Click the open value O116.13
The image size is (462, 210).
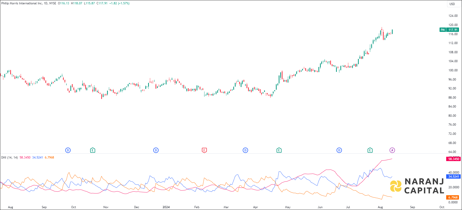point(63,3)
